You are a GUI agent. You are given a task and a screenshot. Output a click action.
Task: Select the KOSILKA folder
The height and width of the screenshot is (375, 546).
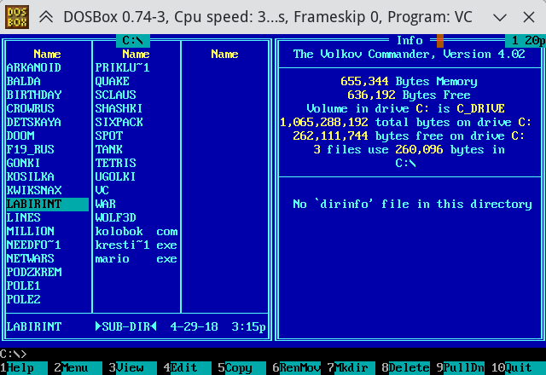coord(31,176)
